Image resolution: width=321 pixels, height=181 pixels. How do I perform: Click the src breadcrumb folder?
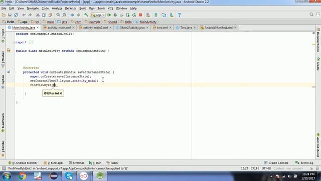[x=35, y=22]
